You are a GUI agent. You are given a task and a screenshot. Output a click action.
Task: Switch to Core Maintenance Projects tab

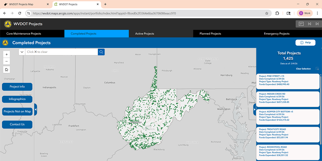click(x=32, y=34)
